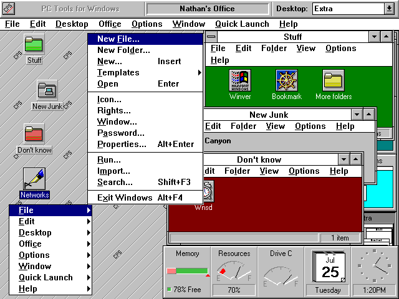Screen dimensions: 399x299
Task: Expand the Desktop submenu in popup menu
Action: tap(50, 232)
